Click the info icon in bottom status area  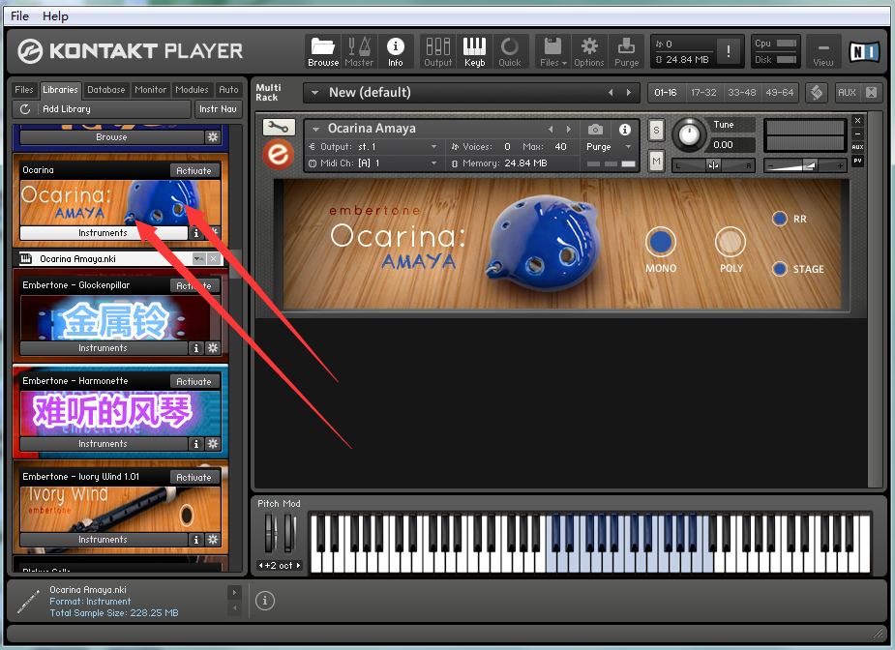tap(265, 601)
